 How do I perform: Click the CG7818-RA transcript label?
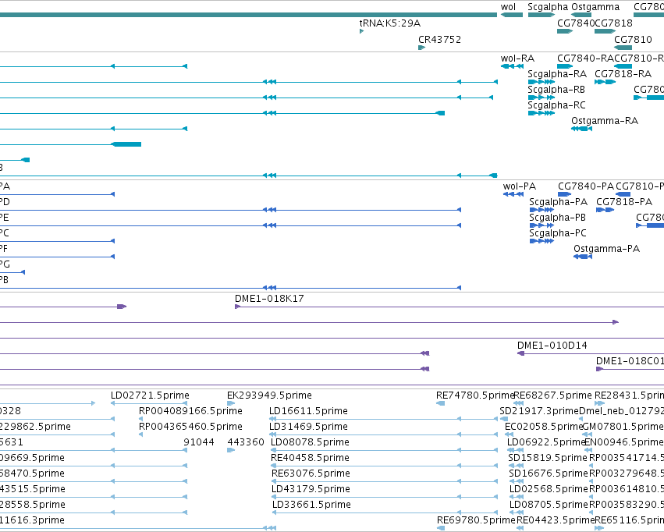point(623,74)
